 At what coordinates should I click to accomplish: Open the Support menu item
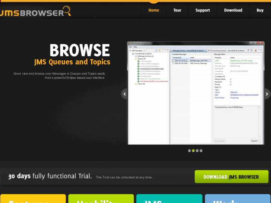[202, 10]
